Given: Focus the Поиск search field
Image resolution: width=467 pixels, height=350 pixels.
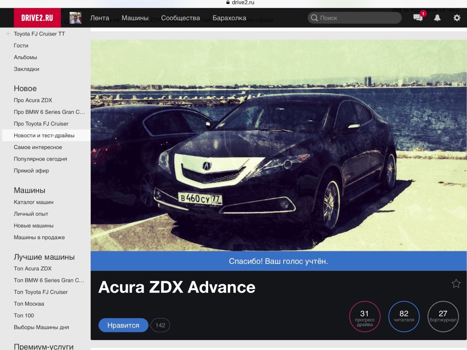Looking at the screenshot, I should tap(355, 18).
